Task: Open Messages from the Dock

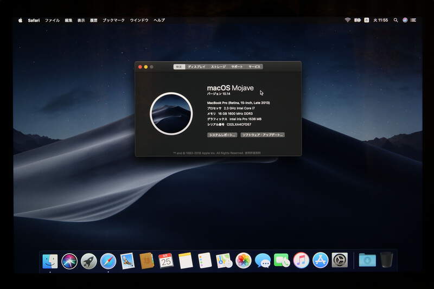Action: pyautogui.click(x=263, y=261)
